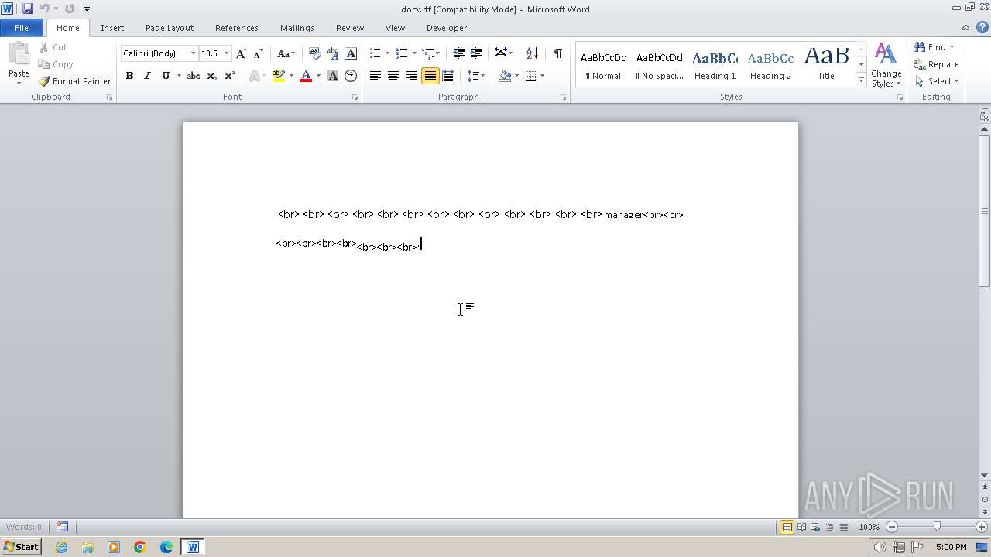Screen dimensions: 991x557
Task: Toggle Justify alignment button
Action: pos(430,76)
